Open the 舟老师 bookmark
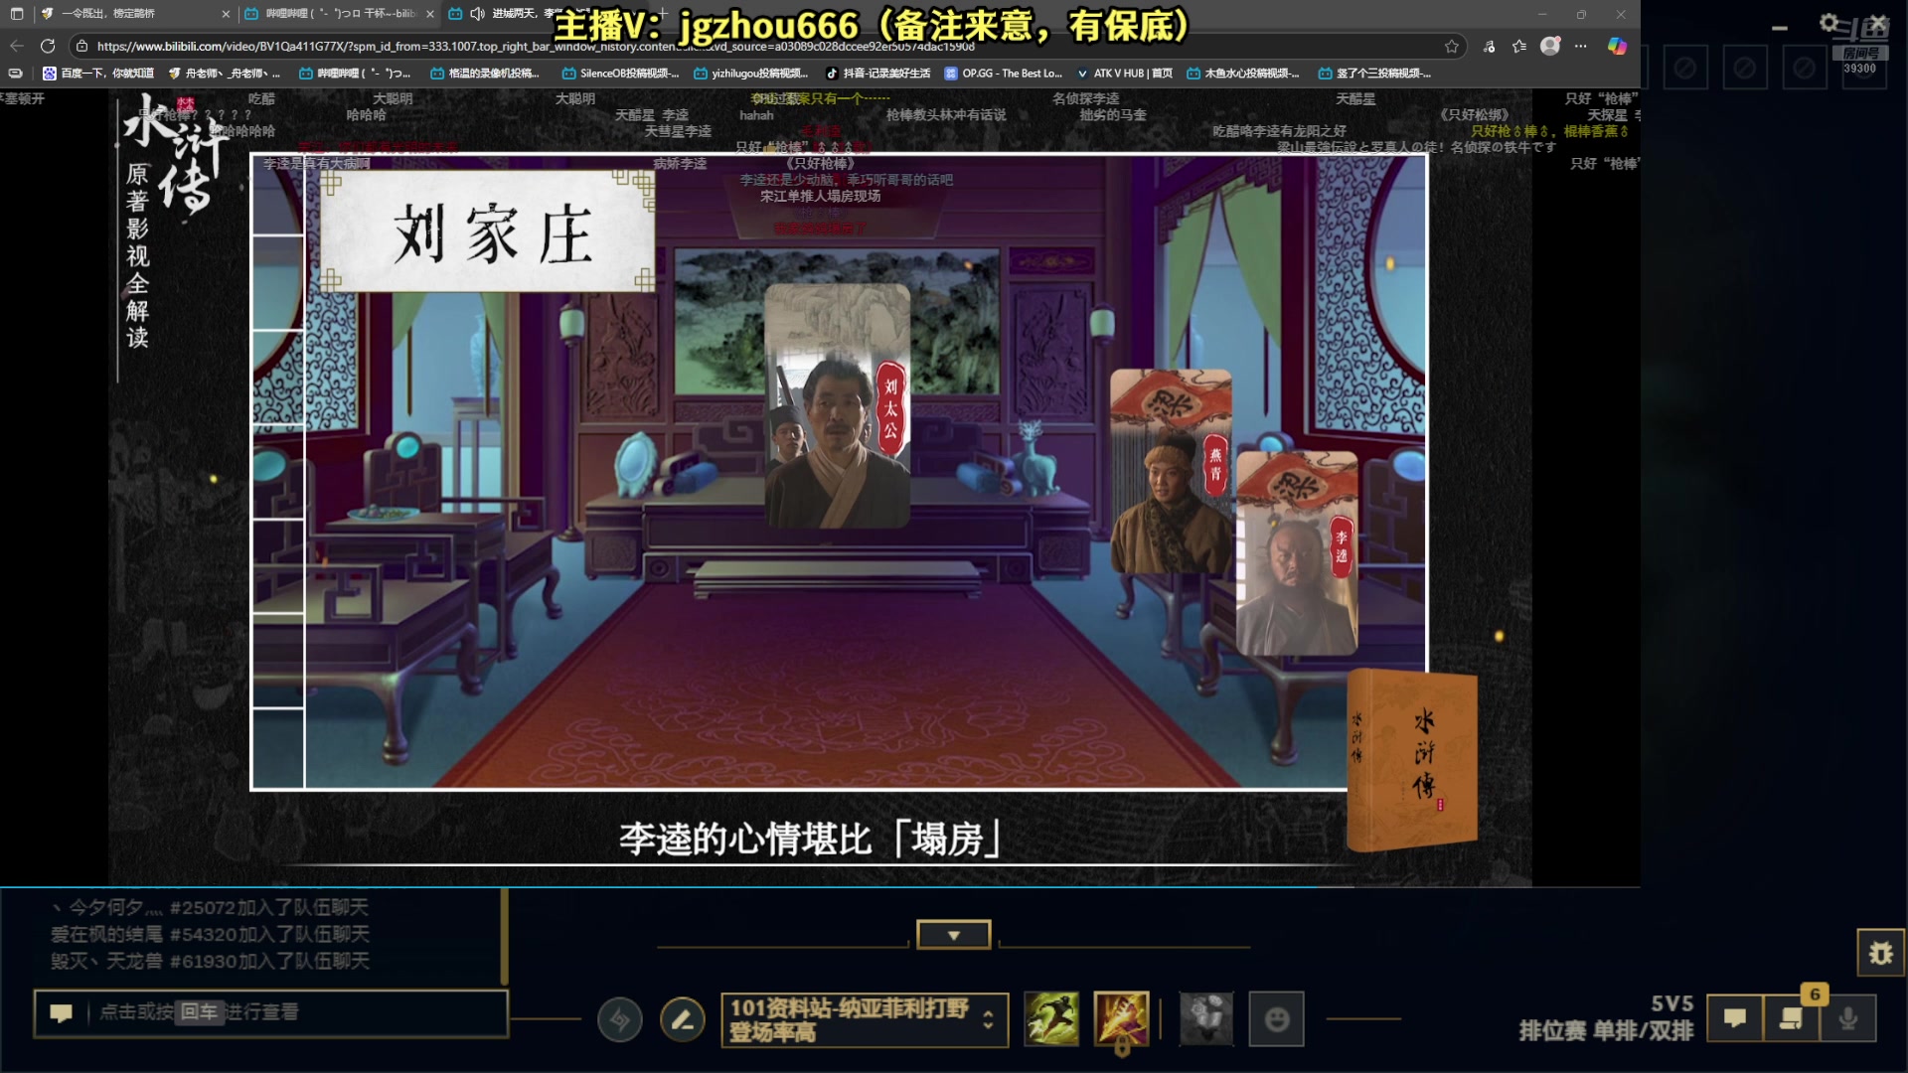Viewport: 1908px width, 1073px height. (x=225, y=73)
